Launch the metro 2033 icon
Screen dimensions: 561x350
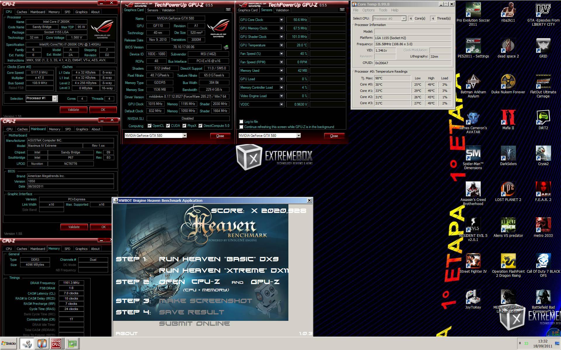(x=543, y=228)
